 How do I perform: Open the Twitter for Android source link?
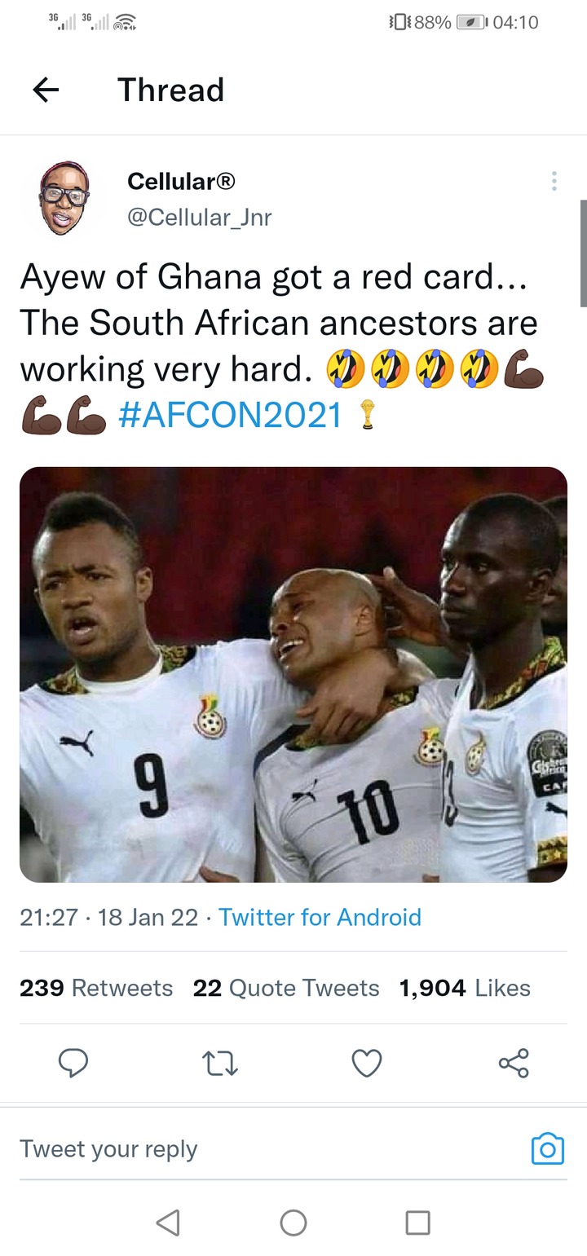[x=320, y=917]
